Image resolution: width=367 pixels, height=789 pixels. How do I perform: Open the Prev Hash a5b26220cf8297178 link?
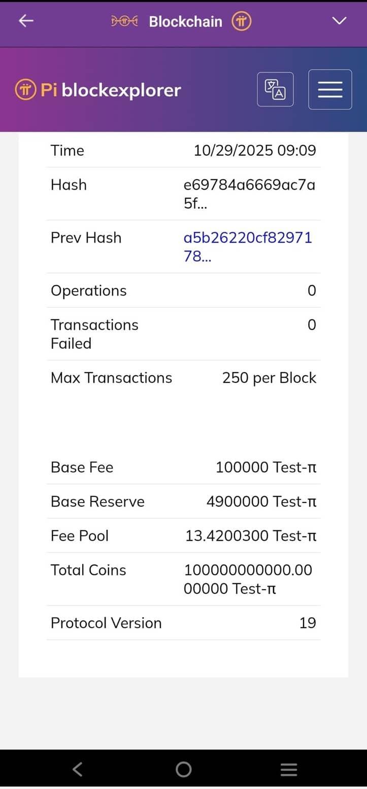pos(248,246)
